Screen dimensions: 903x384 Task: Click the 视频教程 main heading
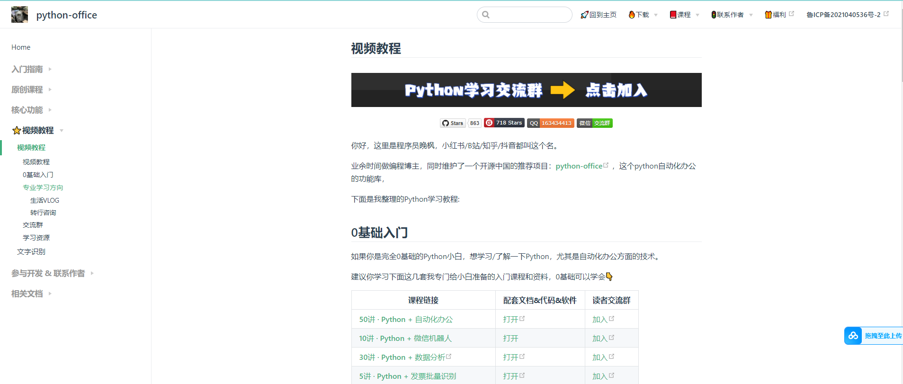tap(376, 48)
